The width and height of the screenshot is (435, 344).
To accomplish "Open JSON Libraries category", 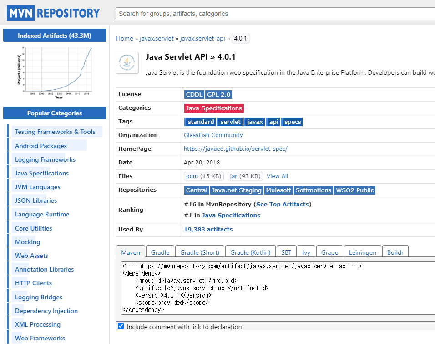I will [36, 200].
